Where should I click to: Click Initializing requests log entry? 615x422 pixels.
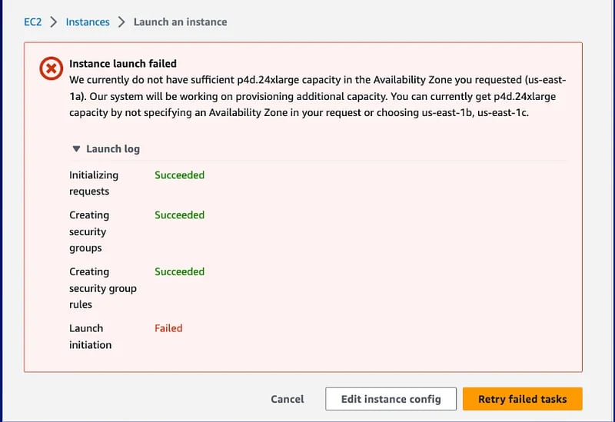click(94, 183)
